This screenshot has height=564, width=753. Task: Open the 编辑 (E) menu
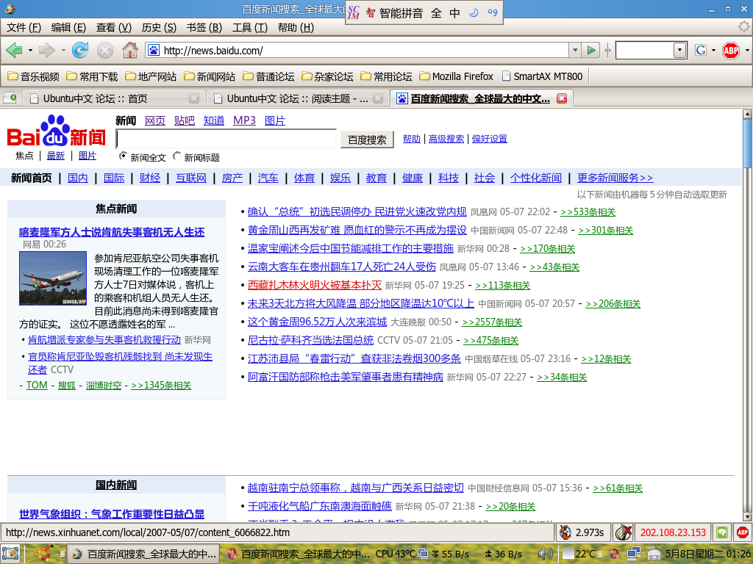point(68,27)
